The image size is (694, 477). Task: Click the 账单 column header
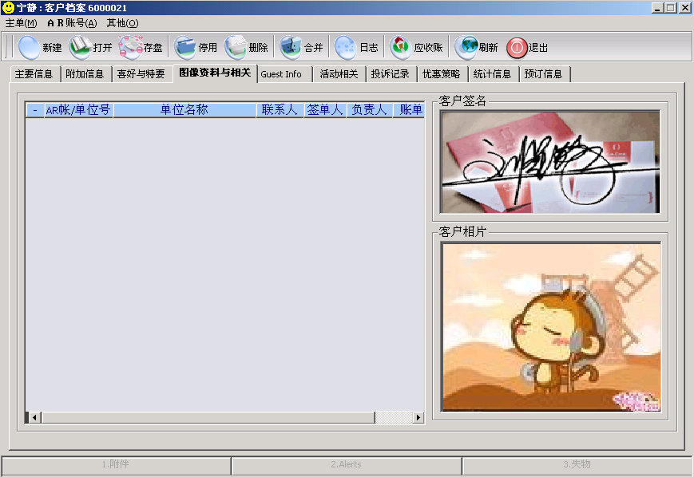tap(409, 109)
